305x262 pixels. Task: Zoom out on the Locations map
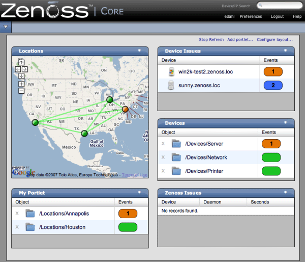pyautogui.click(x=21, y=91)
